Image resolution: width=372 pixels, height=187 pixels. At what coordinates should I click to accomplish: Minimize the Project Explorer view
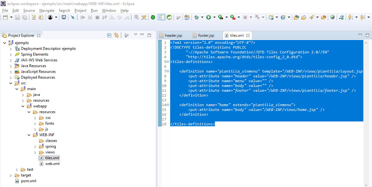click(x=142, y=35)
